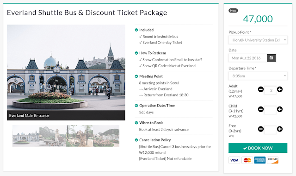Add a Free (0-2yrs) ticket with plus
The height and width of the screenshot is (176, 296).
pyautogui.click(x=279, y=129)
